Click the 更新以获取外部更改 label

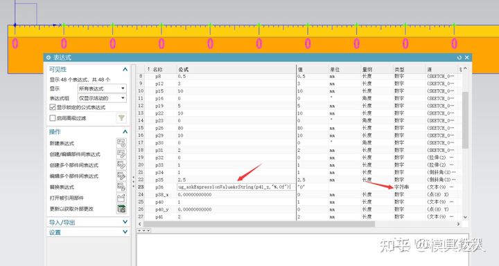tap(71, 209)
